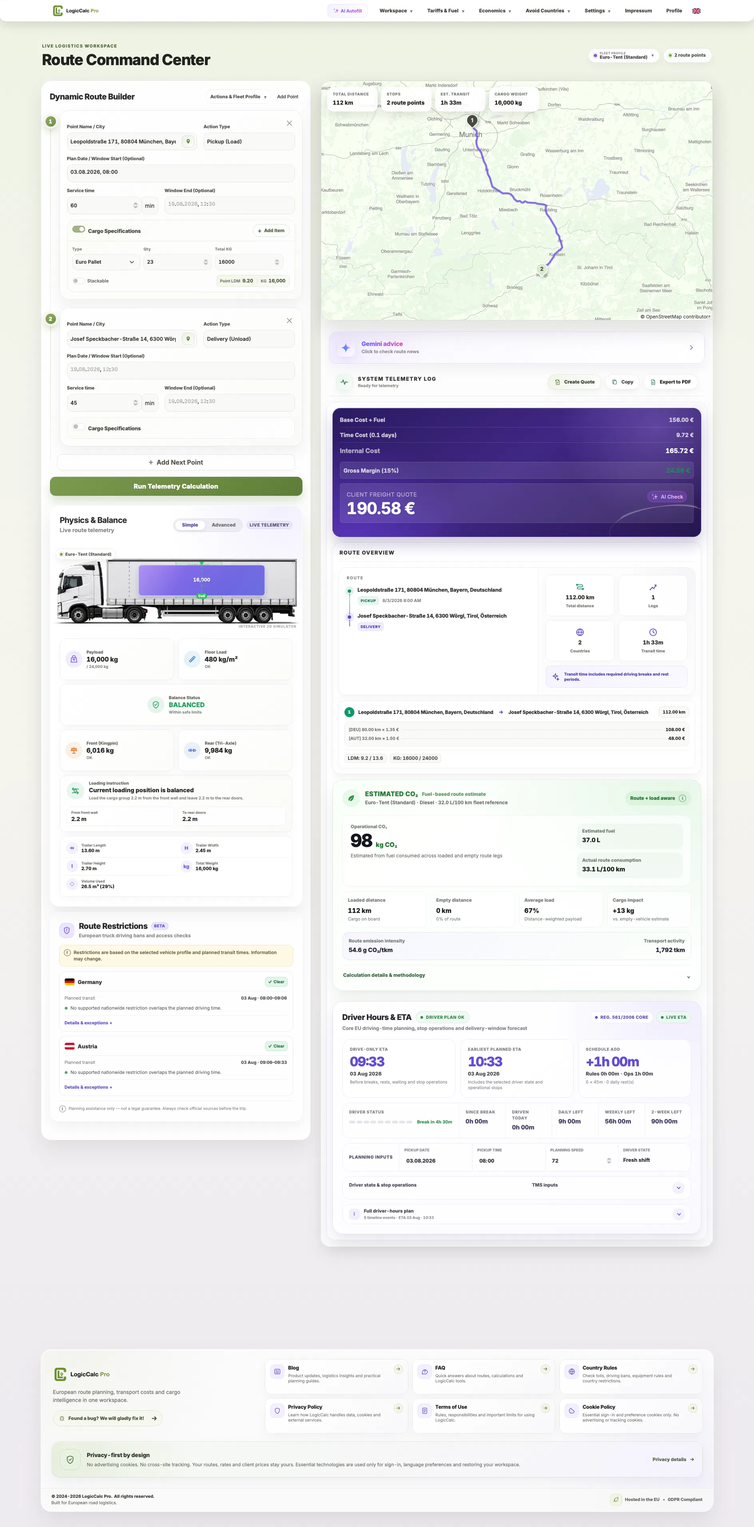Expand Driver state & stop operations section

pyautogui.click(x=516, y=1187)
